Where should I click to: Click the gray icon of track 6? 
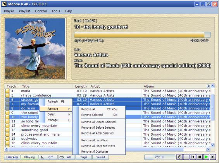pyautogui.click(x=7, y=100)
